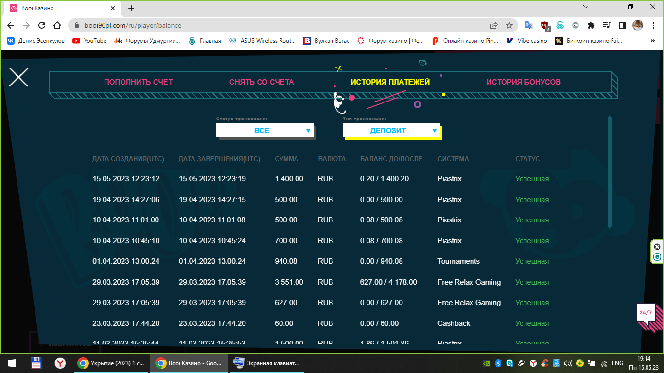Open the Chrome tab search chevron
The width and height of the screenshot is (664, 373).
click(585, 7)
